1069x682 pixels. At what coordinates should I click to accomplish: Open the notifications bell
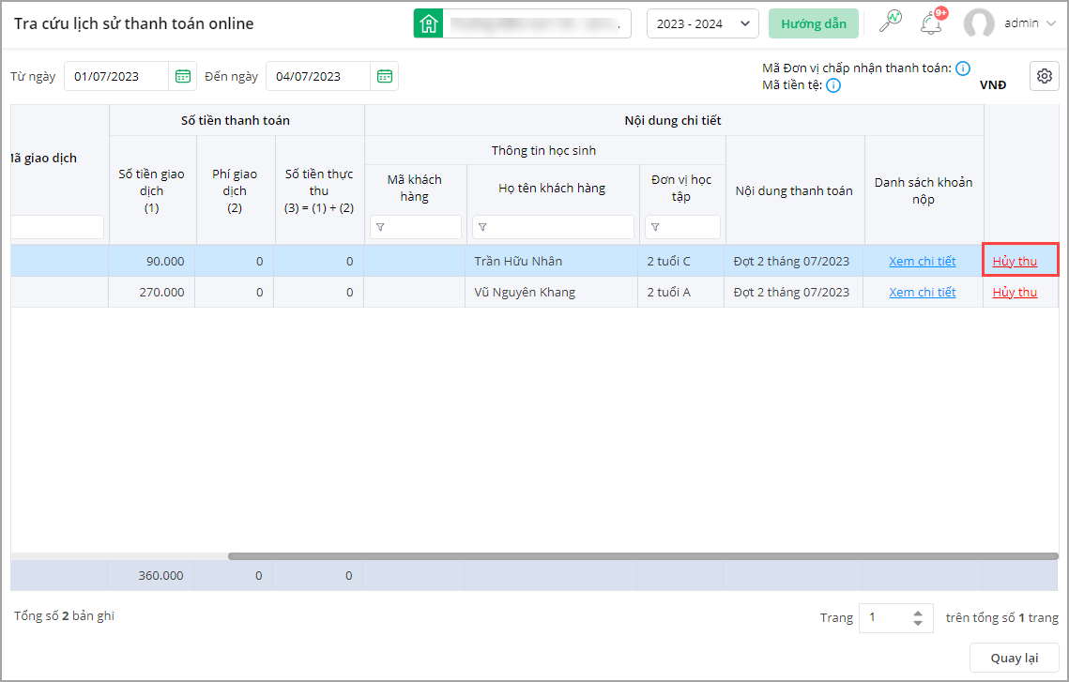pos(931,23)
